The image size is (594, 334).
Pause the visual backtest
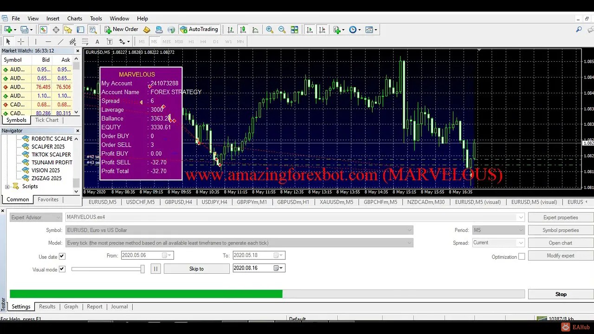[155, 269]
